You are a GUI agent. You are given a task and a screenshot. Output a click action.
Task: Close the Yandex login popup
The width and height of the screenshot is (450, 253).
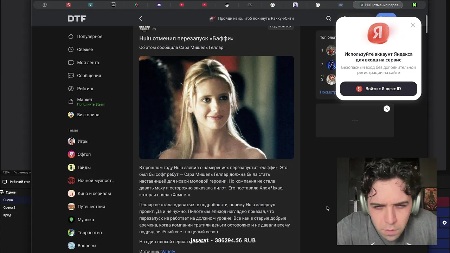[413, 25]
